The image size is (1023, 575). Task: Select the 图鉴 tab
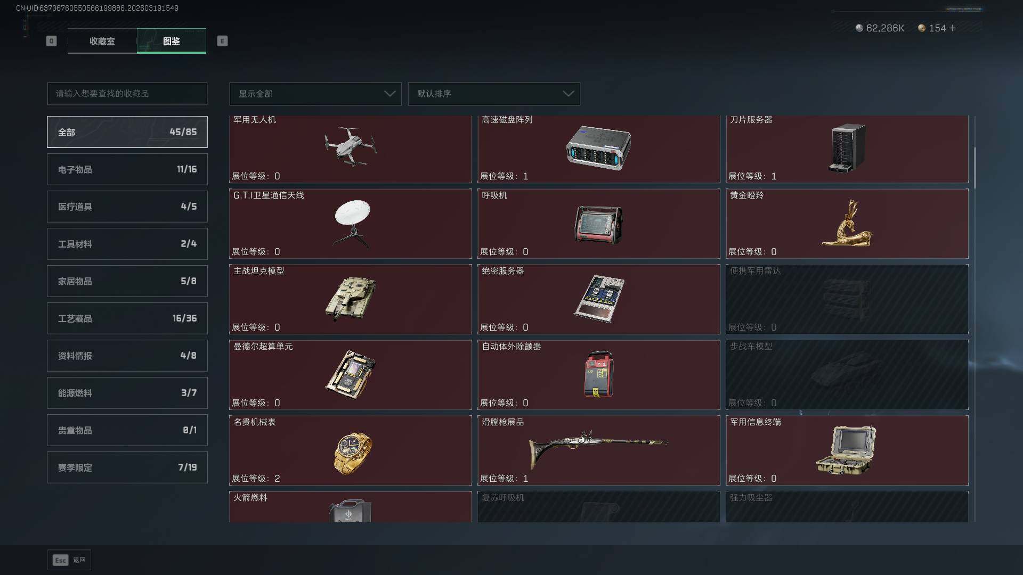172,41
